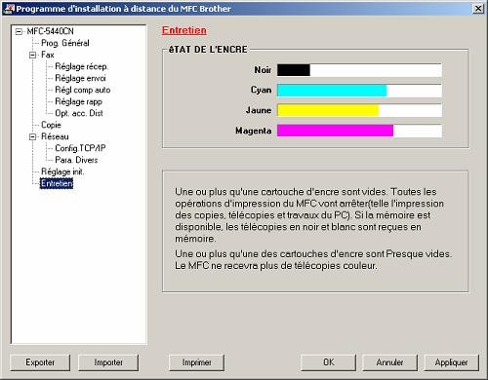Click the Brother app icon in title bar
The image size is (488, 380).
pos(9,9)
